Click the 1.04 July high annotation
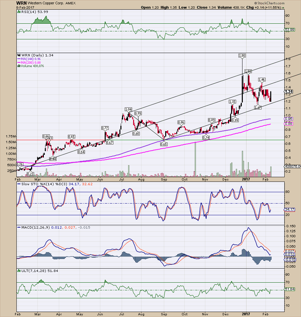 pos(128,109)
